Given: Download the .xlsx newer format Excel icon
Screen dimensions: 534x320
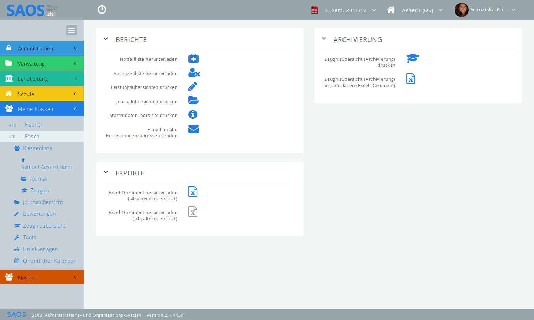Looking at the screenshot, I should coord(193,192).
